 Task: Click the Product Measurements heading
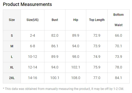(x=27, y=4)
